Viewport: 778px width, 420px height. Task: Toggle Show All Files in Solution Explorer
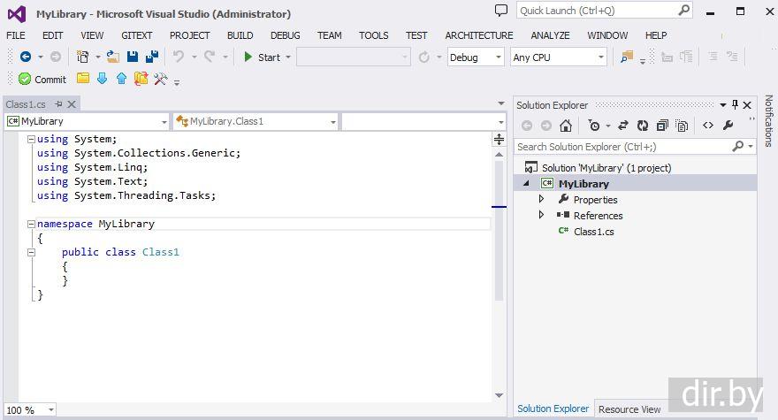click(681, 126)
